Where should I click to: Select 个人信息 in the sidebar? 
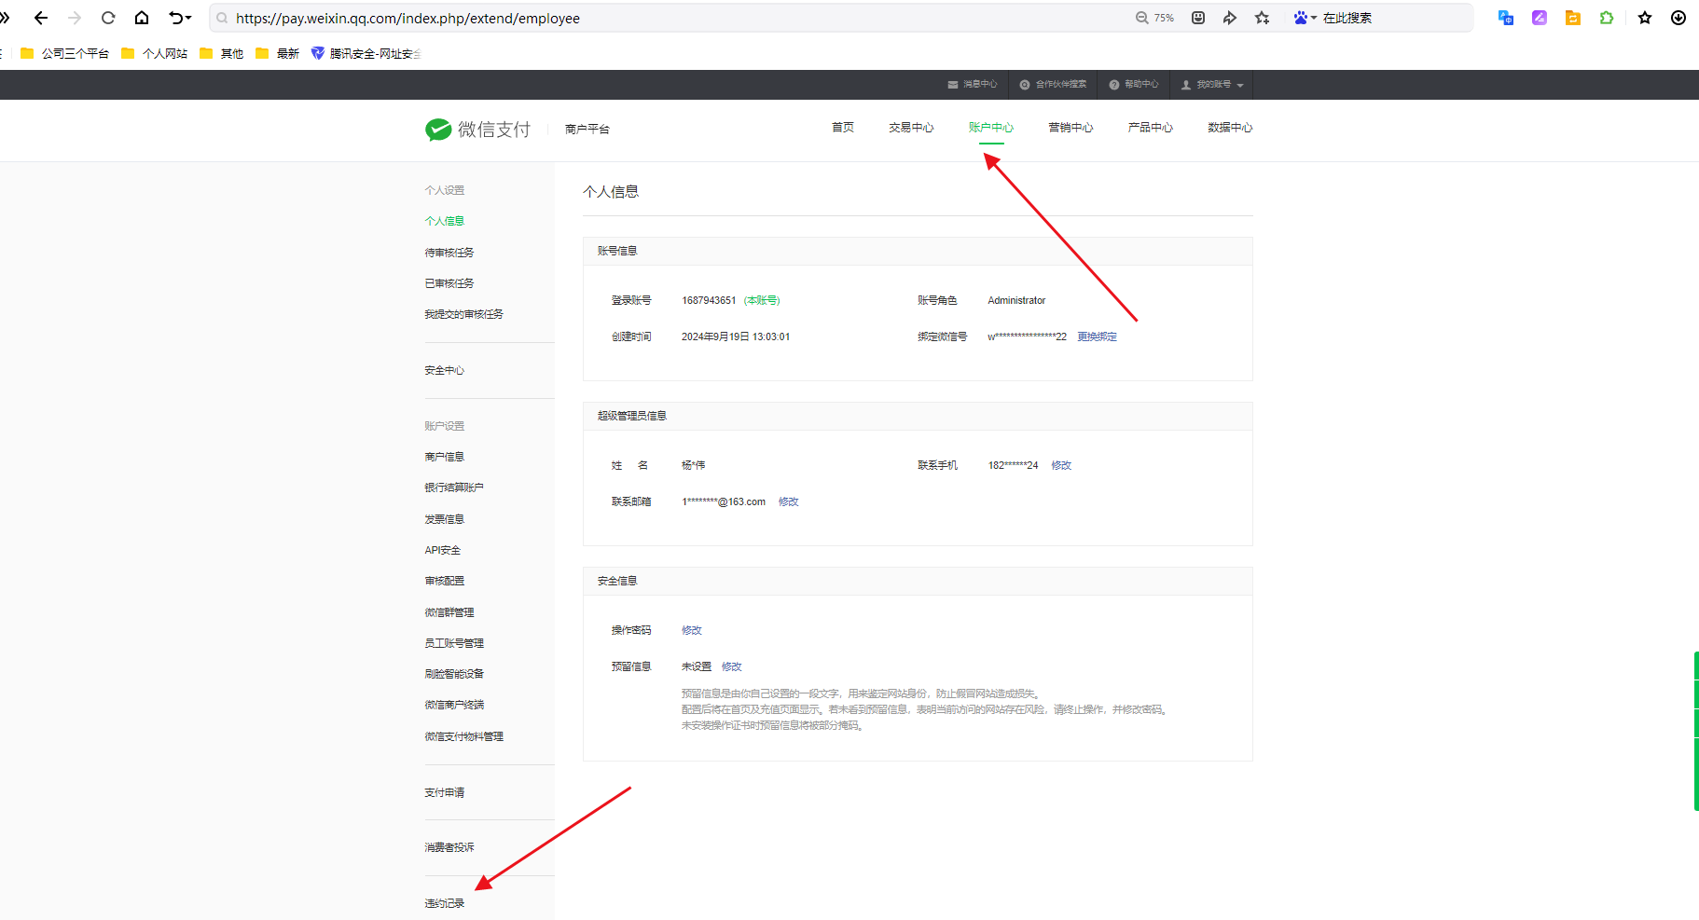click(x=445, y=221)
